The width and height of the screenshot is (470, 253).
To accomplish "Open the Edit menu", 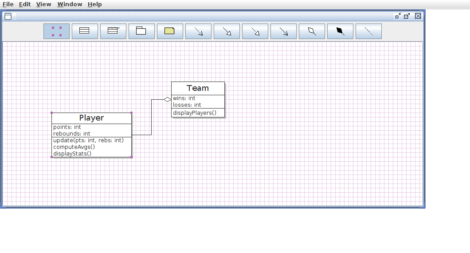I will pyautogui.click(x=25, y=4).
